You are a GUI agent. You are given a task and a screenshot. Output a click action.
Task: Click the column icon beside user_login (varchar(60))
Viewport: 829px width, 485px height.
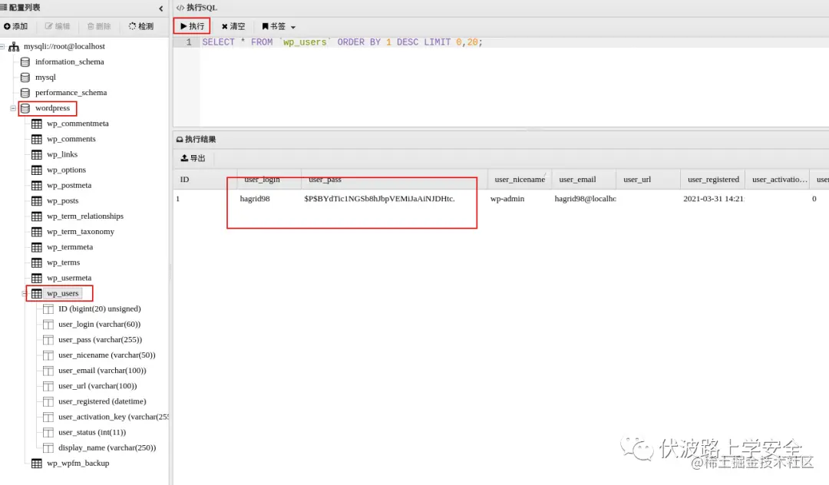pyautogui.click(x=48, y=325)
